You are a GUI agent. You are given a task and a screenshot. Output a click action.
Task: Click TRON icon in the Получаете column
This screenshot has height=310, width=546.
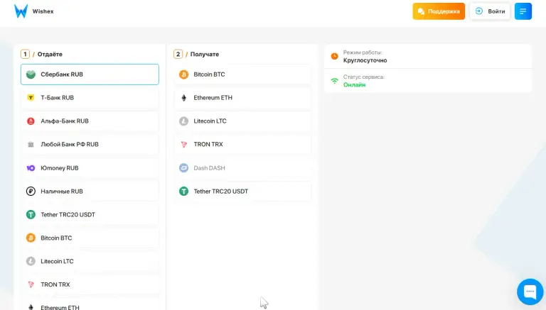click(183, 144)
